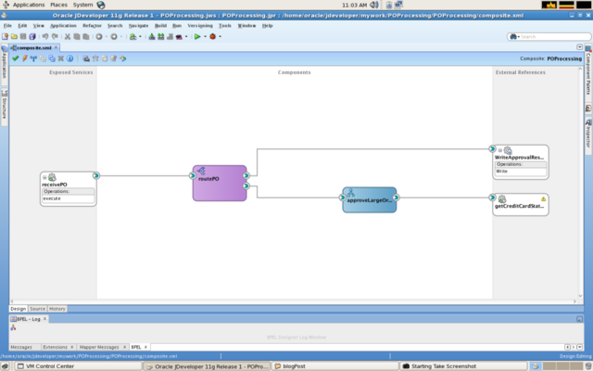Click the blue info icon in composite toolbar
Viewport: 593px width, 371px height.
click(x=70, y=58)
